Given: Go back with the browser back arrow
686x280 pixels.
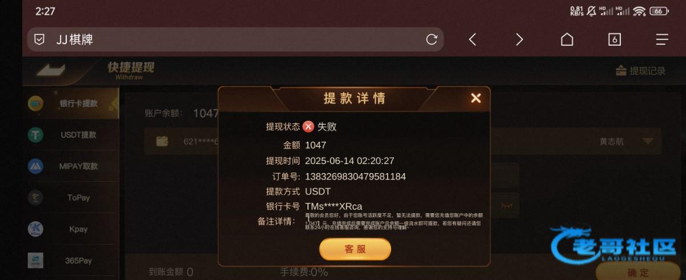Looking at the screenshot, I should [x=472, y=39].
